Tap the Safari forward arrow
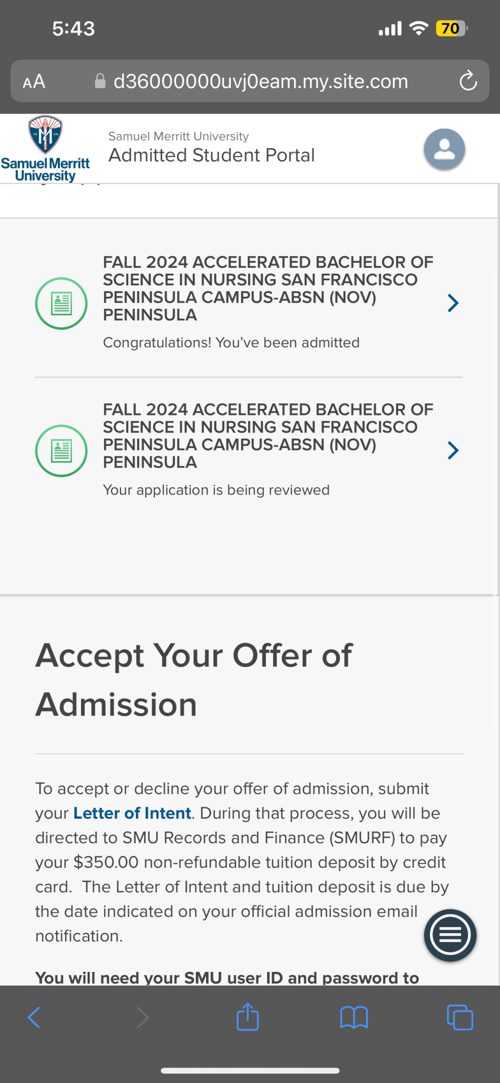The height and width of the screenshot is (1083, 500). (142, 1017)
